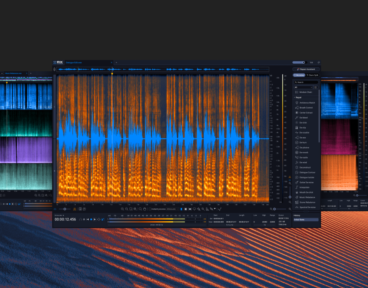This screenshot has width=368, height=288.
Task: Adjust the vertical frequency zoom slider
Action: 290,192
